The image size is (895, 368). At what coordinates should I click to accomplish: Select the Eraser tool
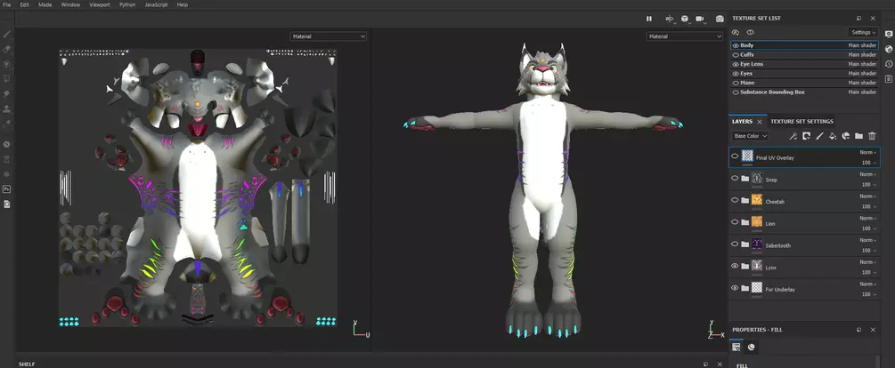(x=7, y=49)
